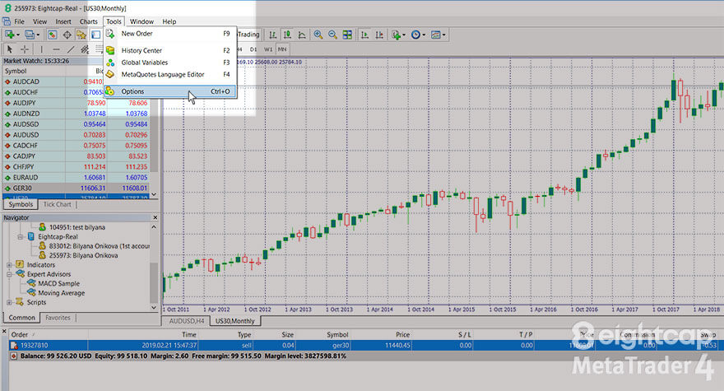Open the View menu
The image size is (724, 391).
[39, 21]
